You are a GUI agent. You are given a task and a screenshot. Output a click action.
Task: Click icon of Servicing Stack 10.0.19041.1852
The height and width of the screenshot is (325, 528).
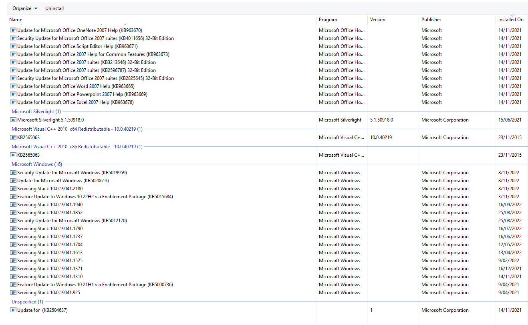point(13,213)
